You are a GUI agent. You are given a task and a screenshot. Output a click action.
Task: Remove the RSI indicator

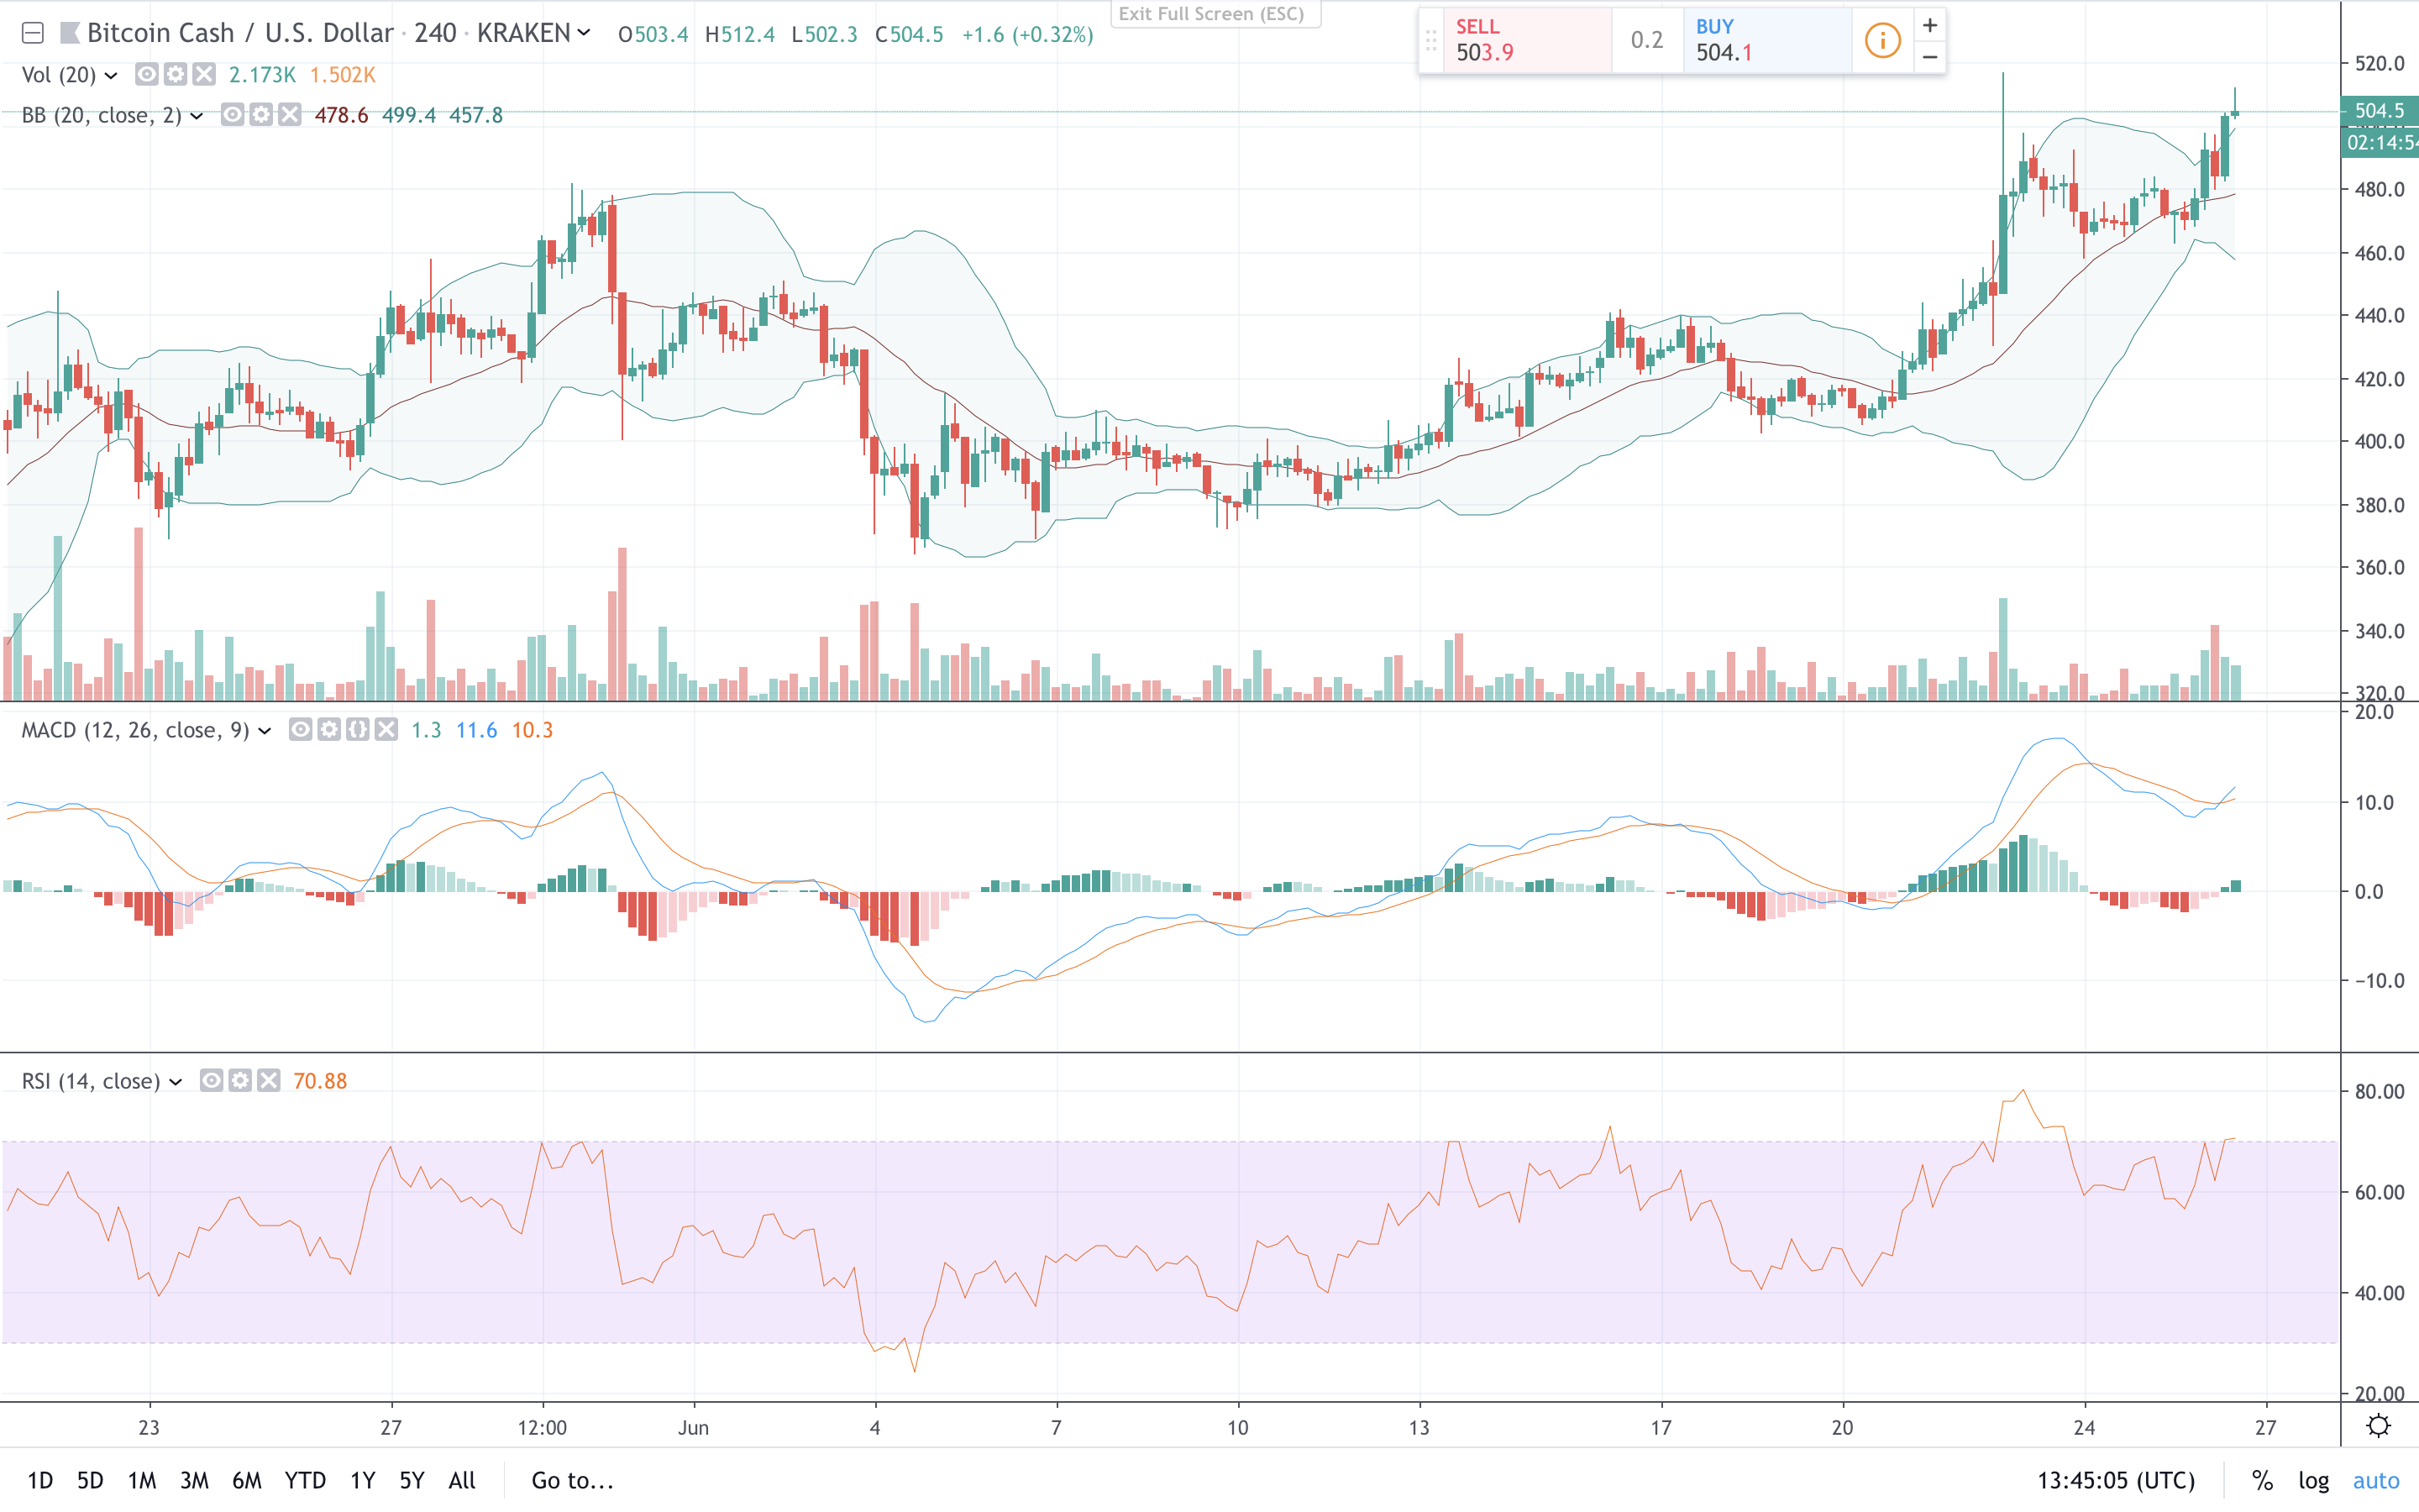[x=269, y=1081]
